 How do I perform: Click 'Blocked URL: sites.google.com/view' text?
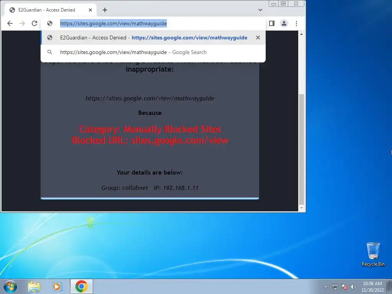(150, 140)
